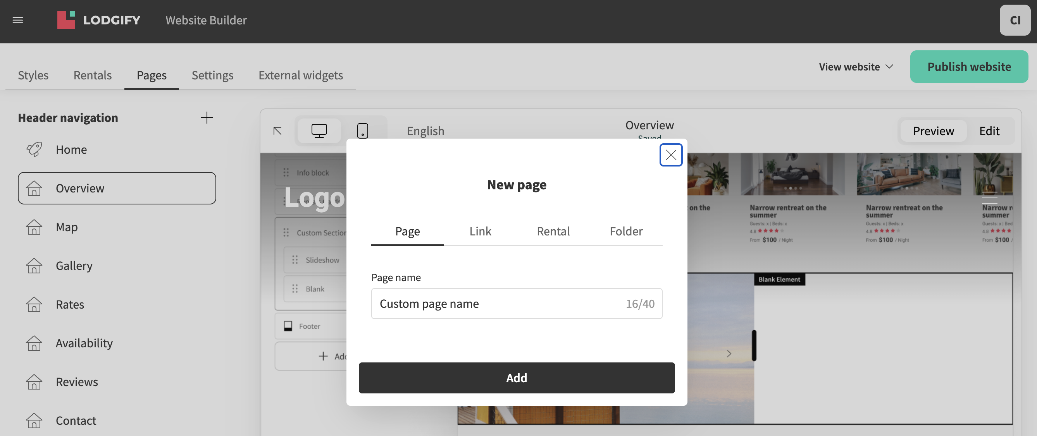Select the Rates page in navigation
Image resolution: width=1037 pixels, height=436 pixels.
(117, 304)
